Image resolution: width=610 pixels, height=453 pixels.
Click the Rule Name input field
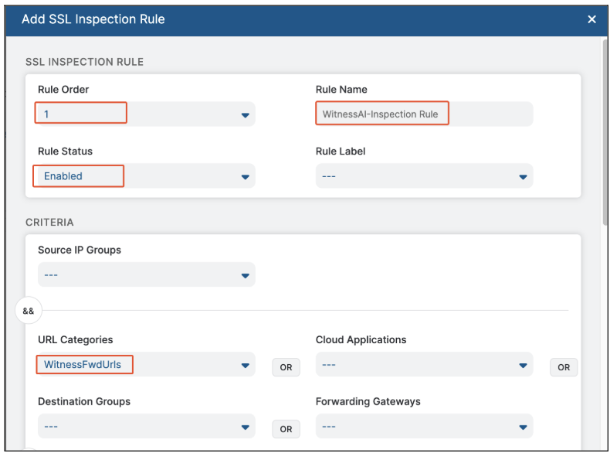(x=424, y=114)
